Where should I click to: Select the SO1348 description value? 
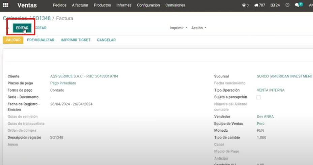[57, 137]
